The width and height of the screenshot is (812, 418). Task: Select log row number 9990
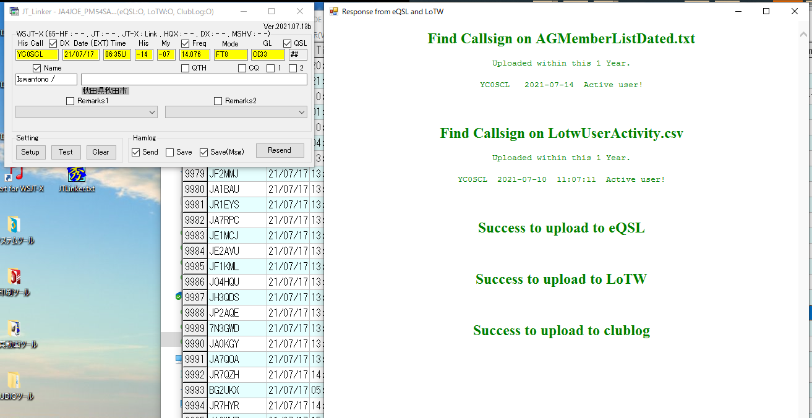pyautogui.click(x=195, y=344)
